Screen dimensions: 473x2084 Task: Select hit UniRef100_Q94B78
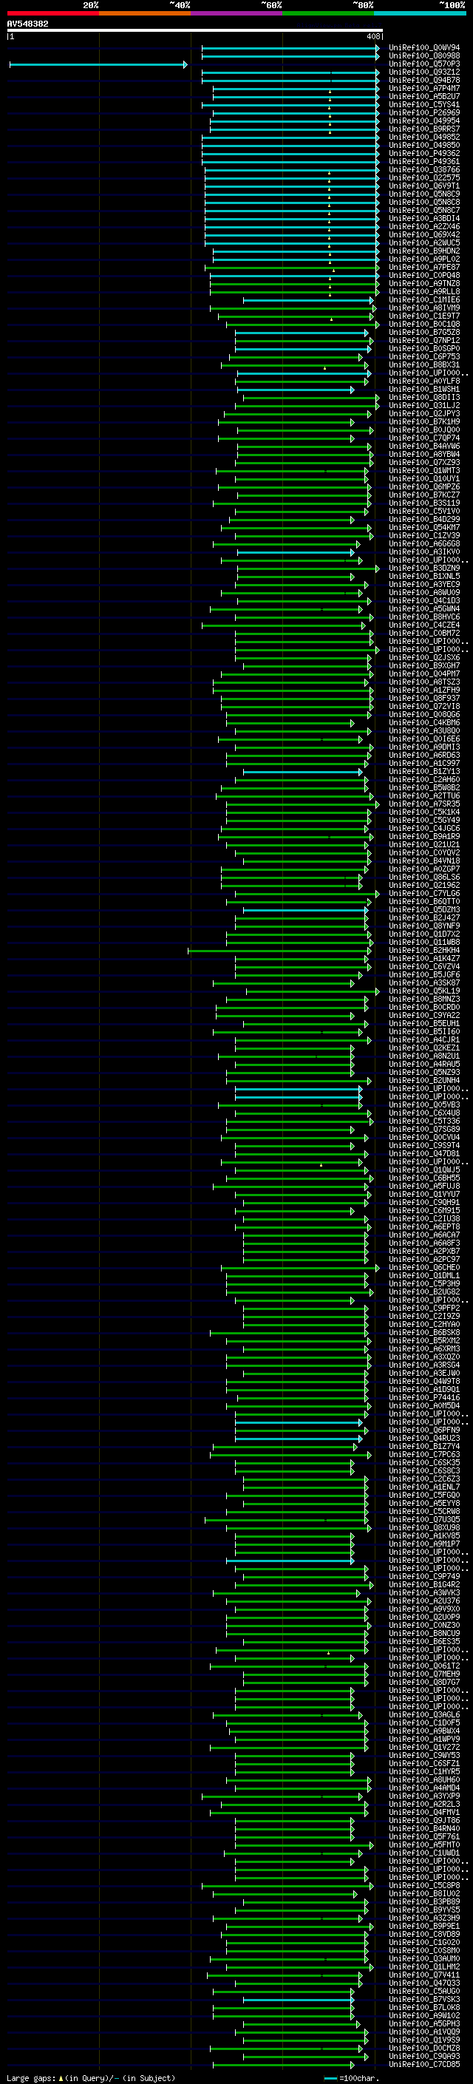pyautogui.click(x=424, y=80)
